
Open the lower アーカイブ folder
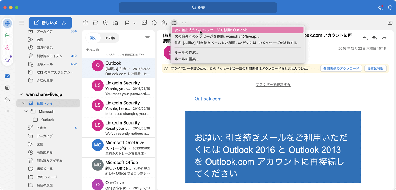(x=48, y=136)
